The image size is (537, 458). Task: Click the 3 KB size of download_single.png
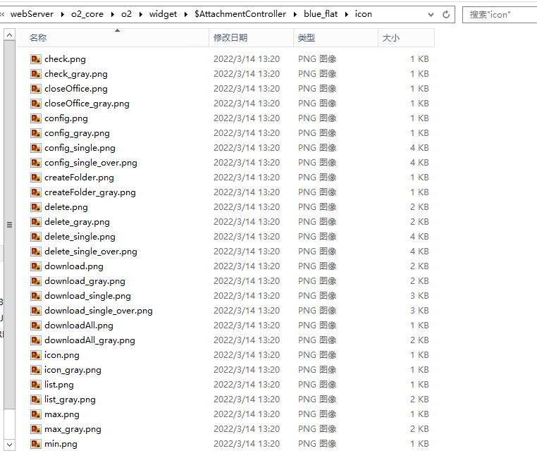click(x=419, y=296)
